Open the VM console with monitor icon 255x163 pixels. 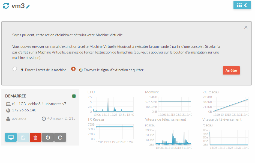pos(11,137)
